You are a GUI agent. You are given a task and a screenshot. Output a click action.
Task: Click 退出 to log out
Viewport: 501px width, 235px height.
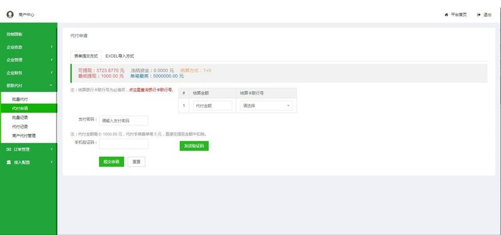(487, 14)
